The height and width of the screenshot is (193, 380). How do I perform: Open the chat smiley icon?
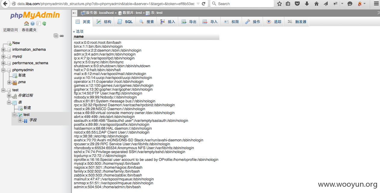click(x=350, y=4)
